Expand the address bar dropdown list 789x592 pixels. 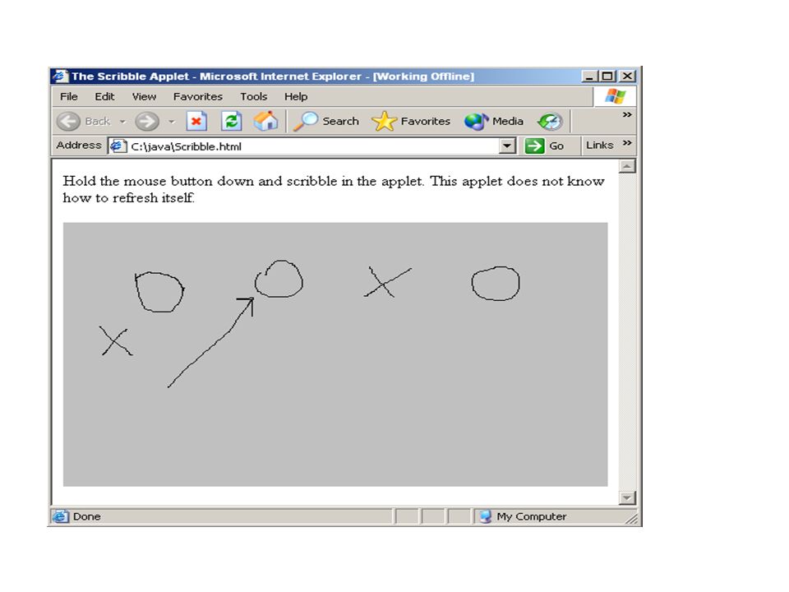coord(507,146)
